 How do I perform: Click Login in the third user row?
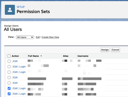[x=23, y=72]
